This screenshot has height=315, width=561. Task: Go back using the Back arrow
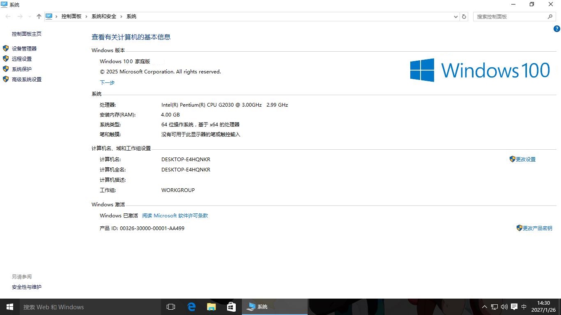click(8, 16)
